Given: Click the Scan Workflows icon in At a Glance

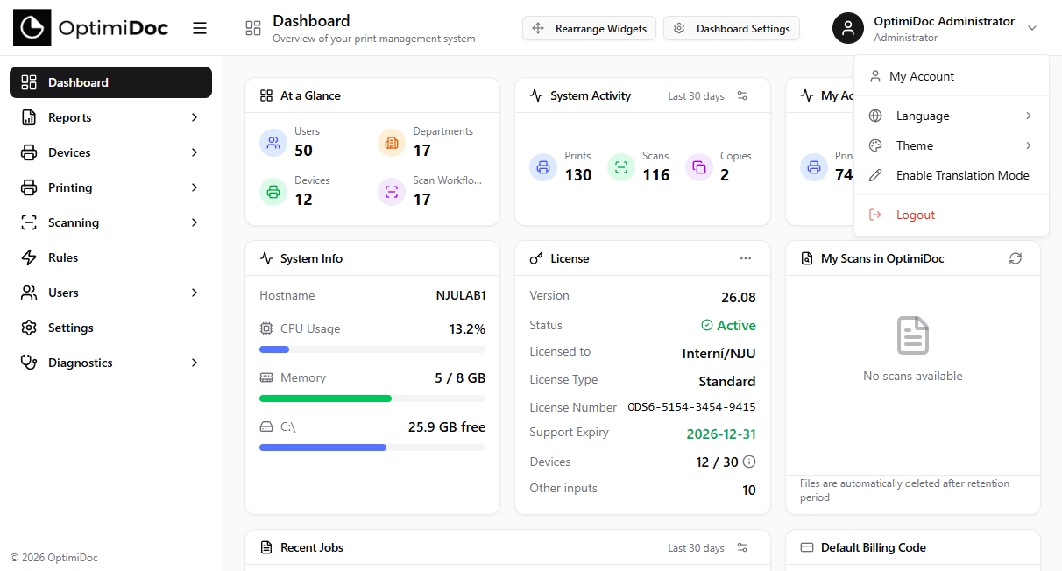Looking at the screenshot, I should click(x=392, y=191).
